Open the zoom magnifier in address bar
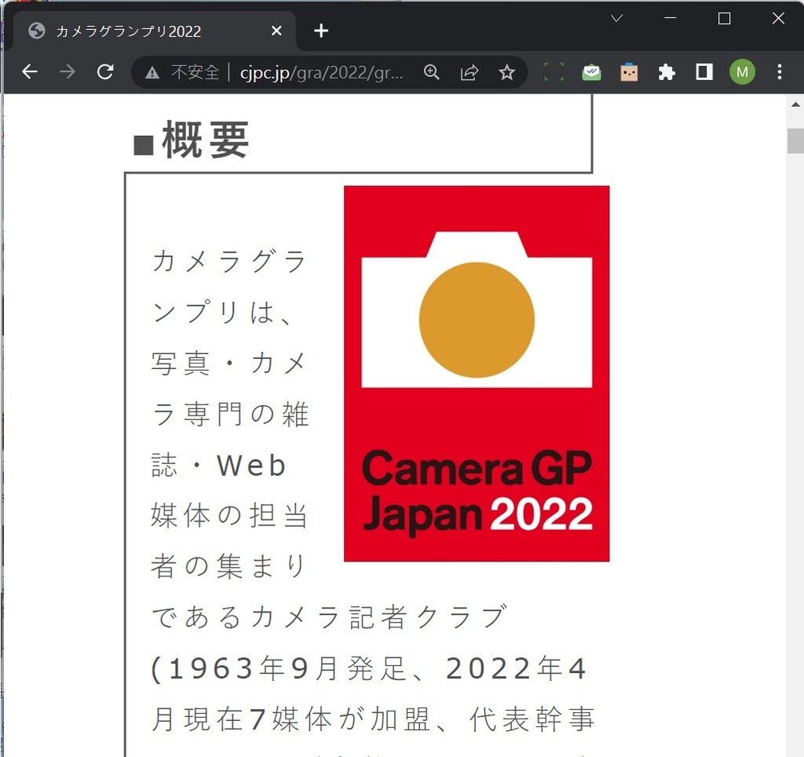The width and height of the screenshot is (804, 757). pyautogui.click(x=432, y=72)
